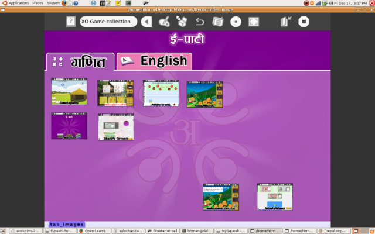Open the Identify Currency game thumbnail
The image size is (375, 234).
click(x=115, y=127)
